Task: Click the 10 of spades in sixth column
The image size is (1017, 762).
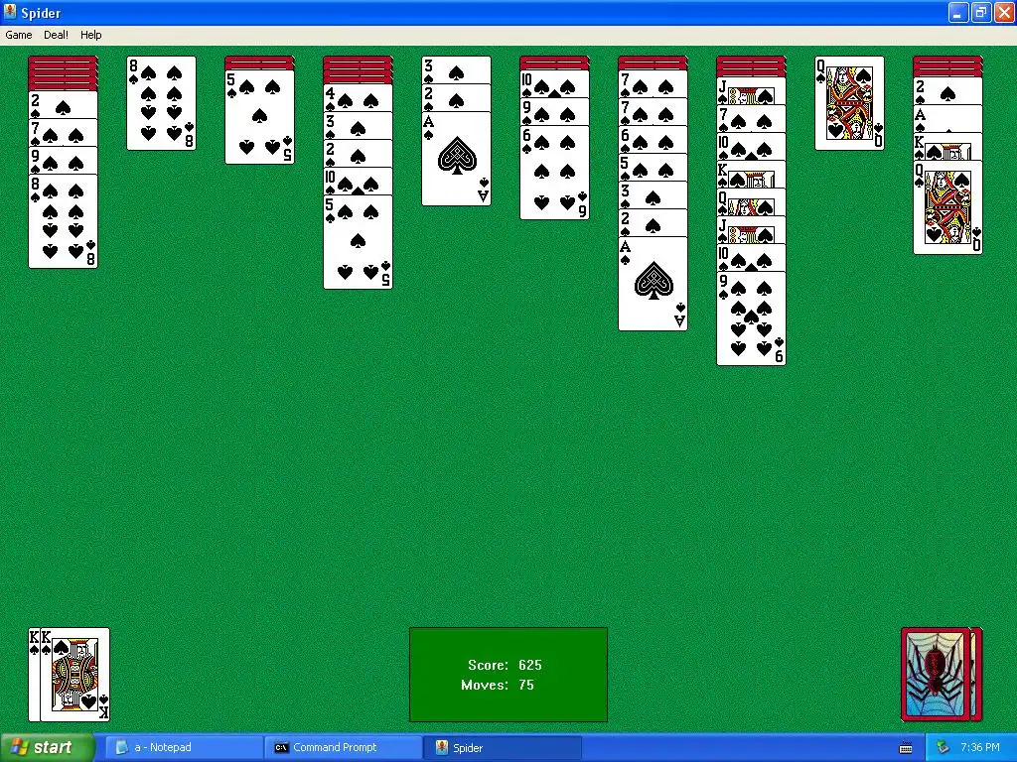Action: point(554,83)
